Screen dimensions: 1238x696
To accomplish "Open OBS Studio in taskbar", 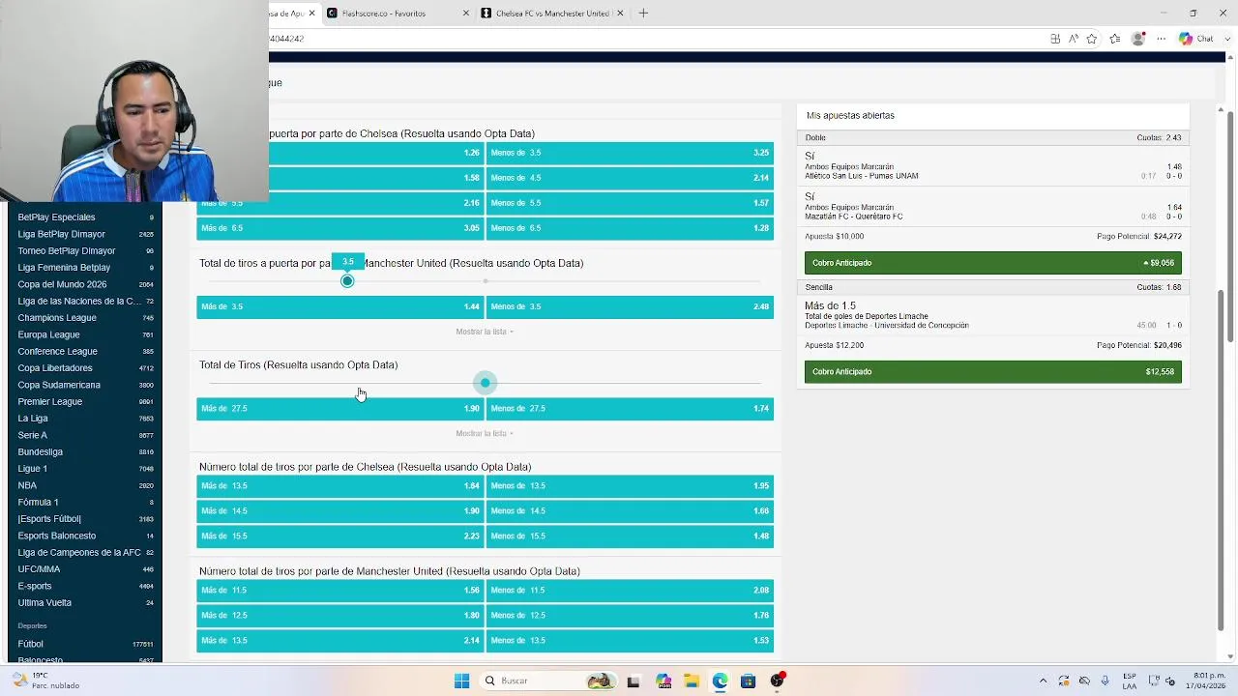I will pos(777,681).
